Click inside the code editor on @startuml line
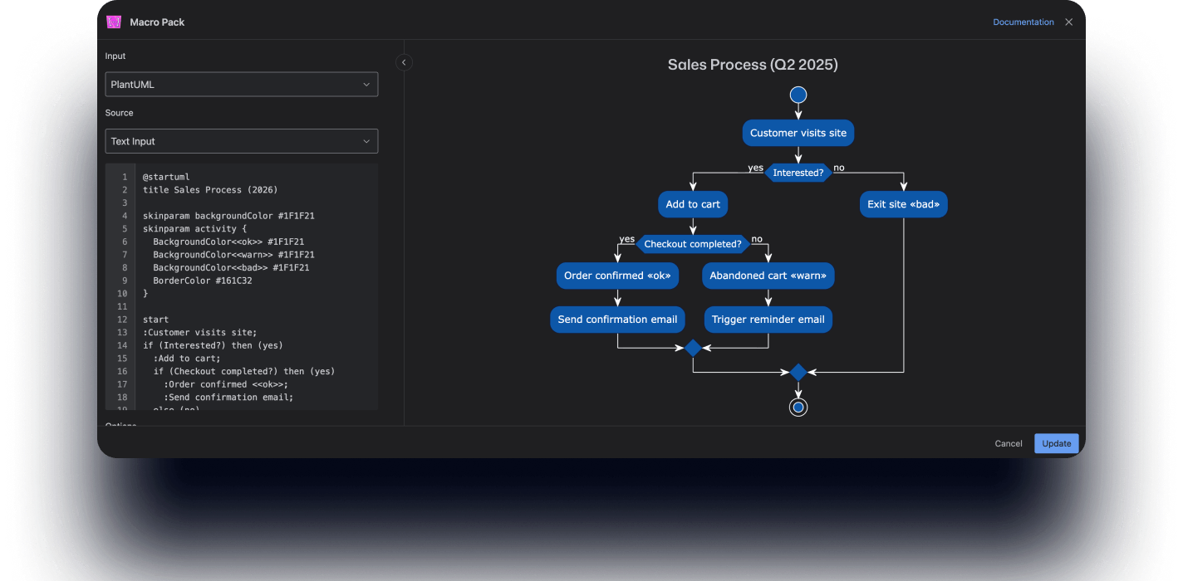Viewport: 1183px width, 581px height. coord(166,177)
